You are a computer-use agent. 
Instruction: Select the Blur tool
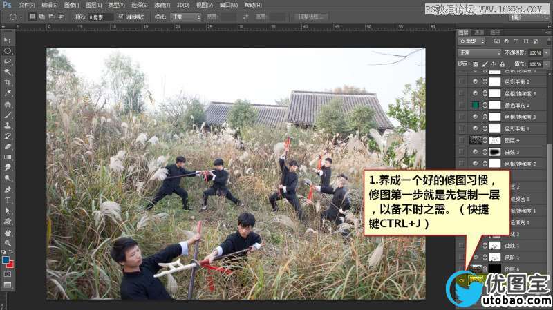(8, 168)
